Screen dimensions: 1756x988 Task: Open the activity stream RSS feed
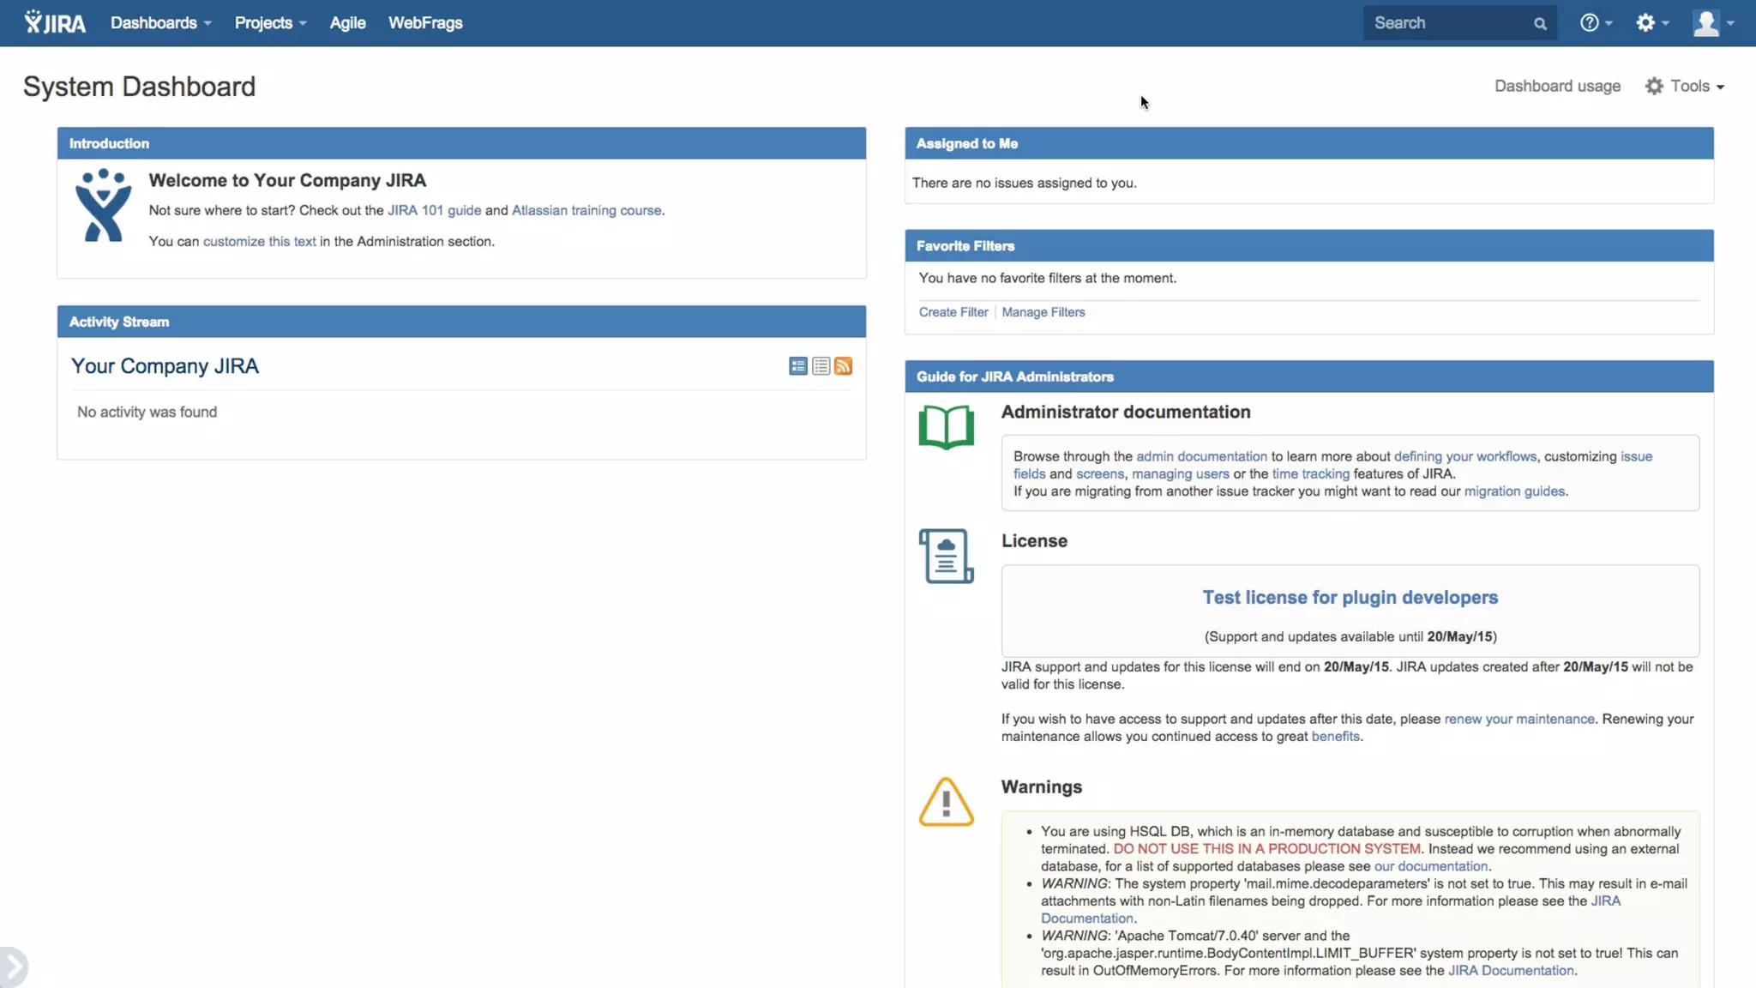pos(844,366)
